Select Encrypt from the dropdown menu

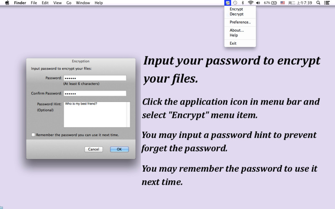236,9
